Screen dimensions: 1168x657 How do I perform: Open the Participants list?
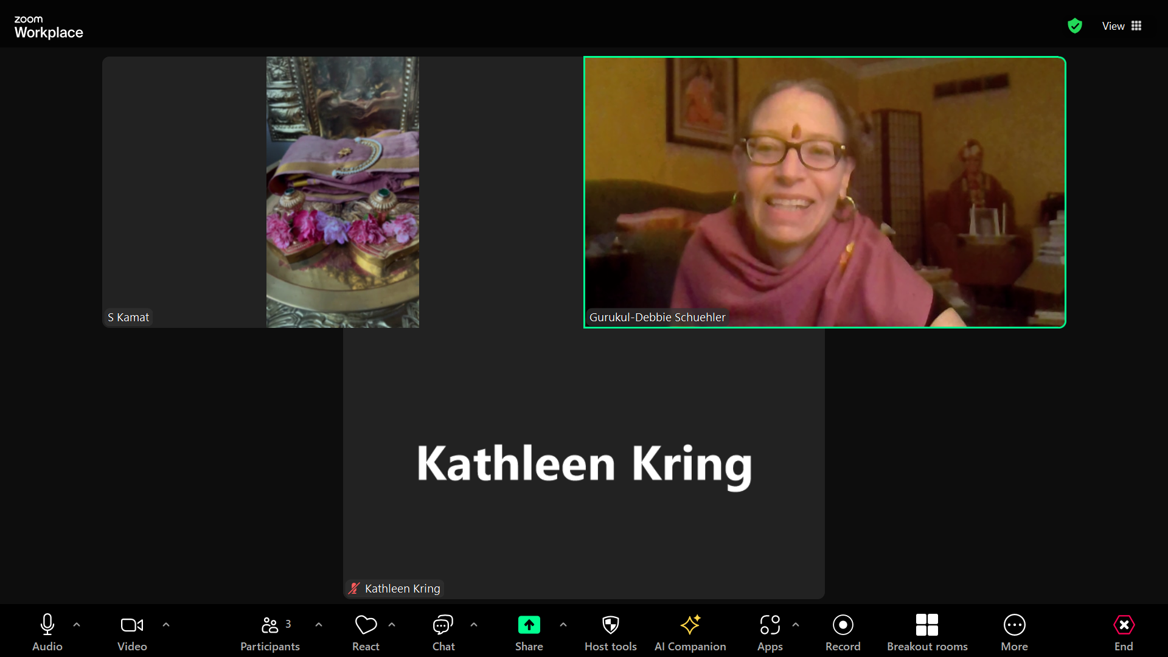pyautogui.click(x=269, y=631)
